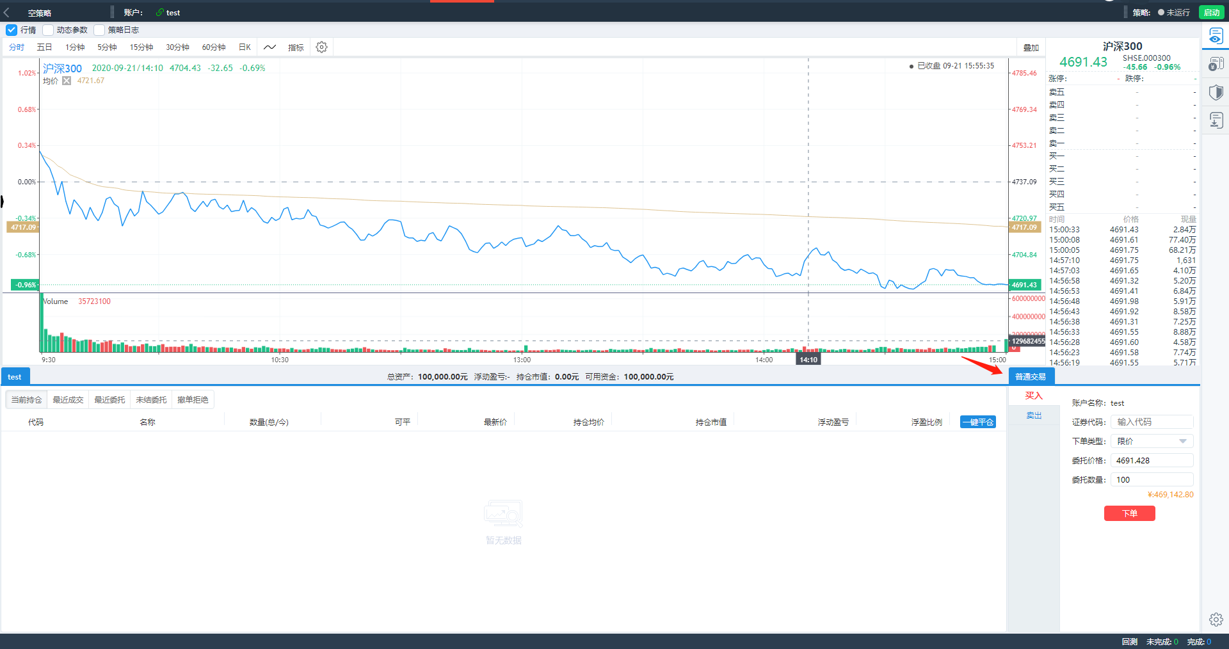The image size is (1229, 649).
Task: Select the 卖出 sell tab
Action: coord(1034,415)
